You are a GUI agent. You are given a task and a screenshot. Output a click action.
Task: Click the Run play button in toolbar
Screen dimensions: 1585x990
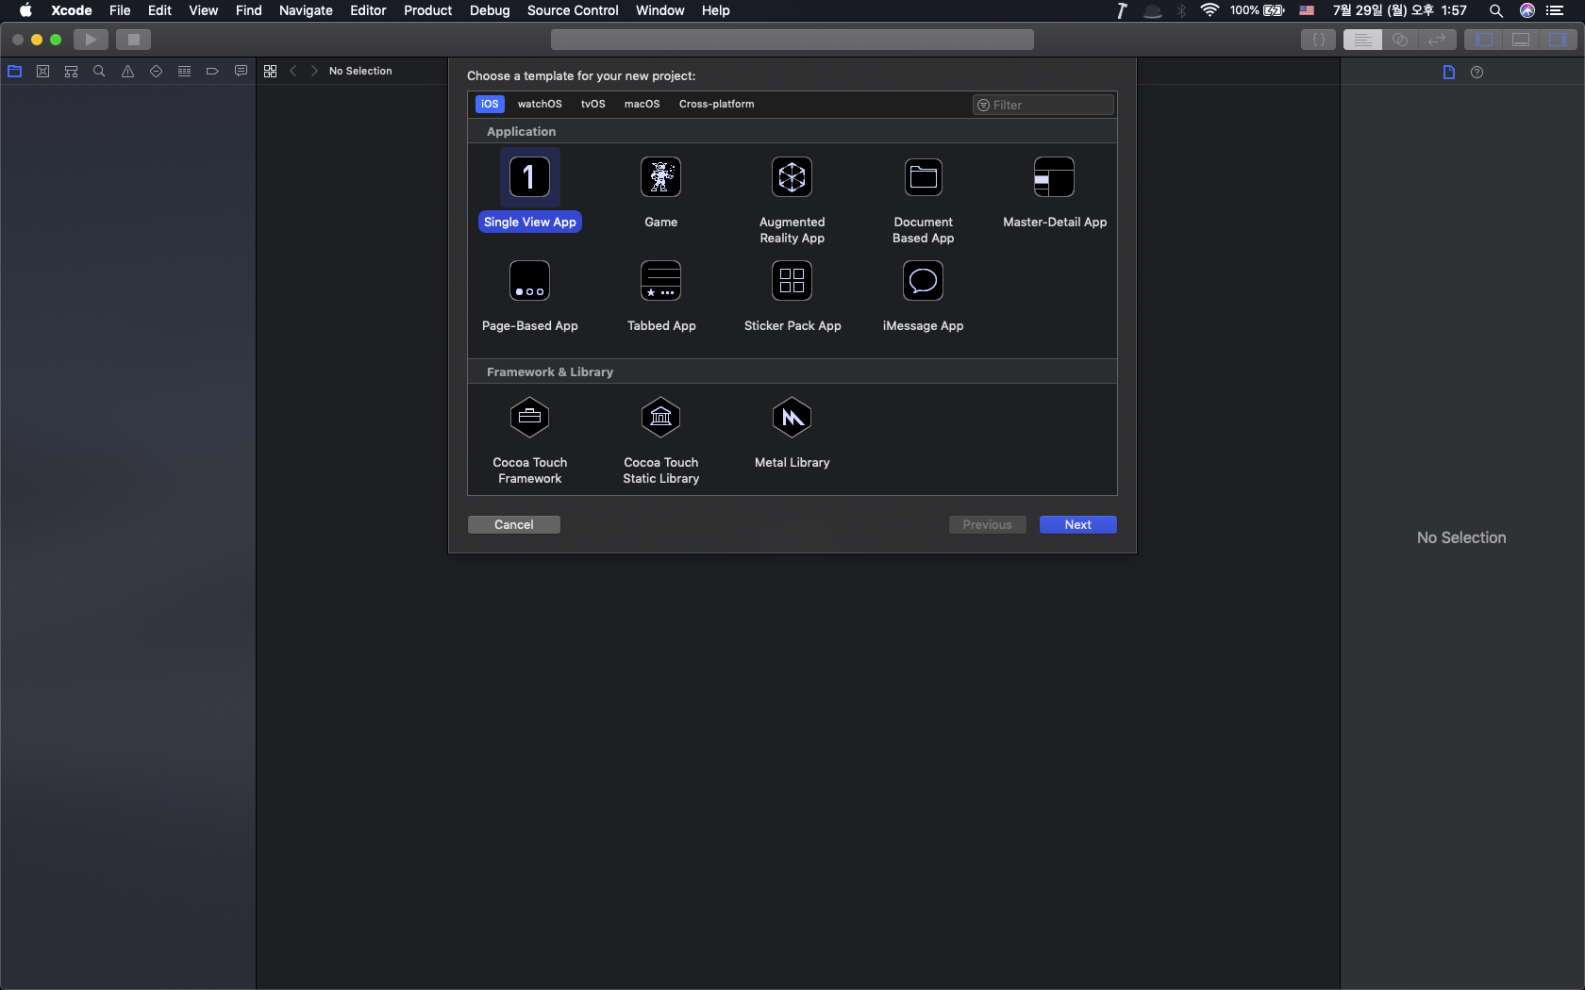pos(91,40)
